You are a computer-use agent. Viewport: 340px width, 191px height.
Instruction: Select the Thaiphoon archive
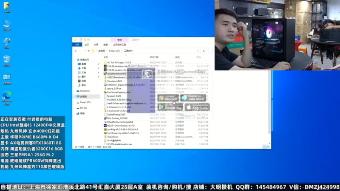[111, 137]
